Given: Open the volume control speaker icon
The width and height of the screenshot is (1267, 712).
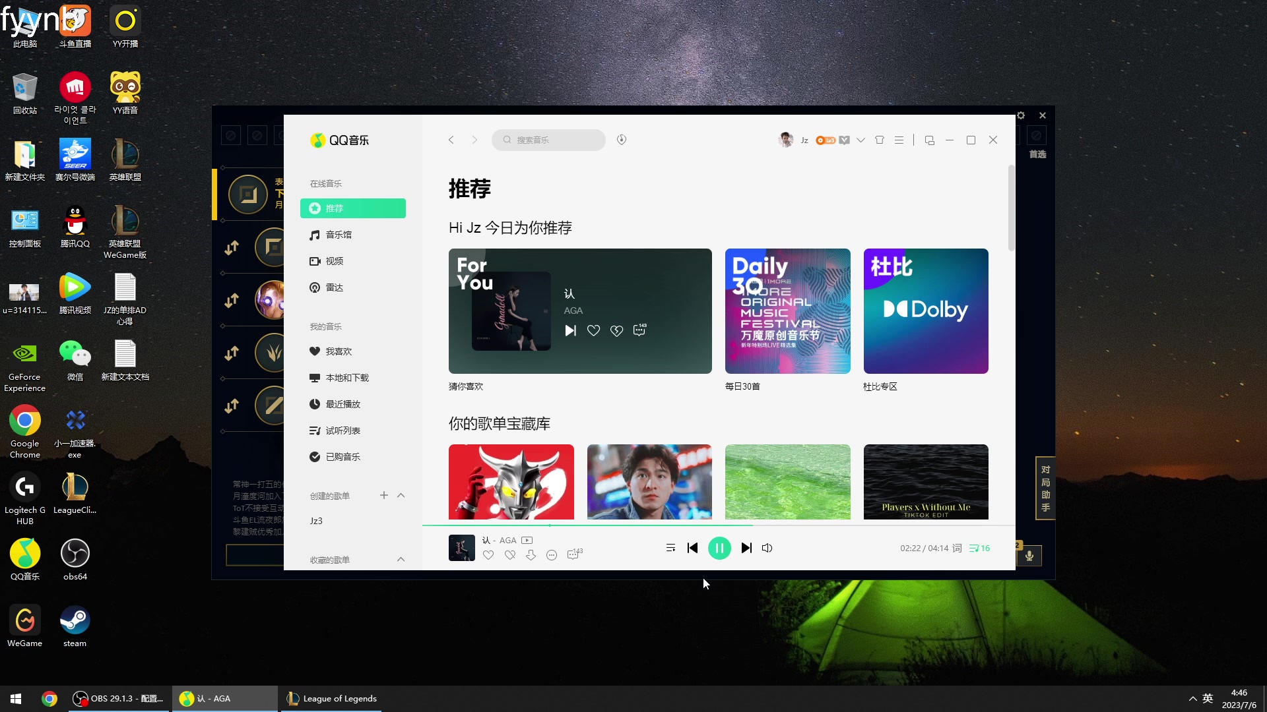Looking at the screenshot, I should (767, 548).
